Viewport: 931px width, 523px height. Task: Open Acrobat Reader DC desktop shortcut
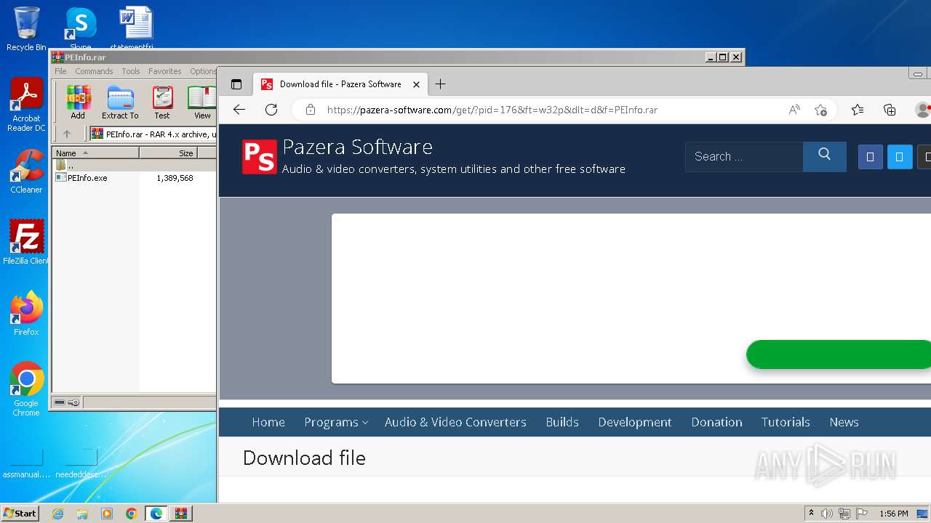tap(26, 105)
